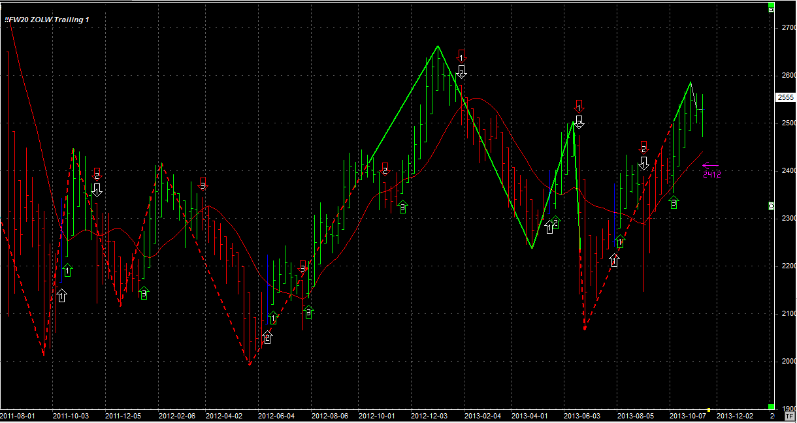
Task: Click the 2013-12-02 date label on time axis
Action: click(735, 416)
